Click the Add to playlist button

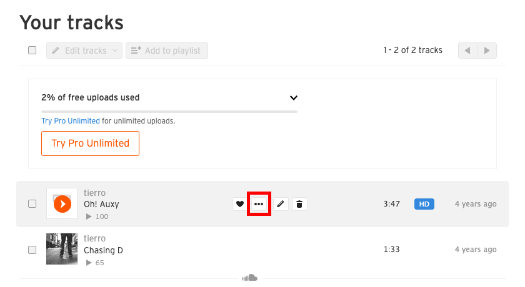pos(167,51)
